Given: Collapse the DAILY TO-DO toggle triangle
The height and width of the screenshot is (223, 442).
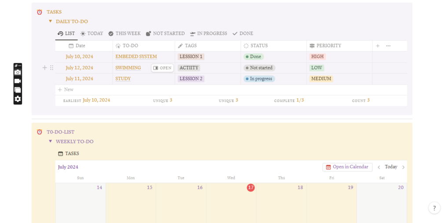Looking at the screenshot, I should 50,21.
